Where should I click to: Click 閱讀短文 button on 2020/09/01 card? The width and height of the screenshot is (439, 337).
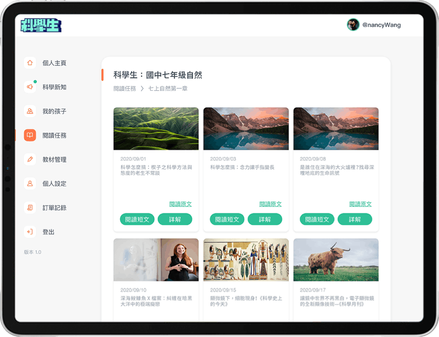137,219
